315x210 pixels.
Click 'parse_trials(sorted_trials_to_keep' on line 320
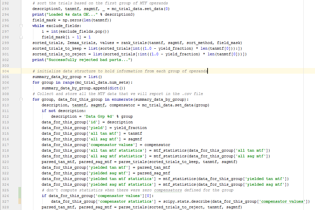coord(158,162)
